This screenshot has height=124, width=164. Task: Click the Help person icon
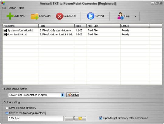tap(120, 16)
